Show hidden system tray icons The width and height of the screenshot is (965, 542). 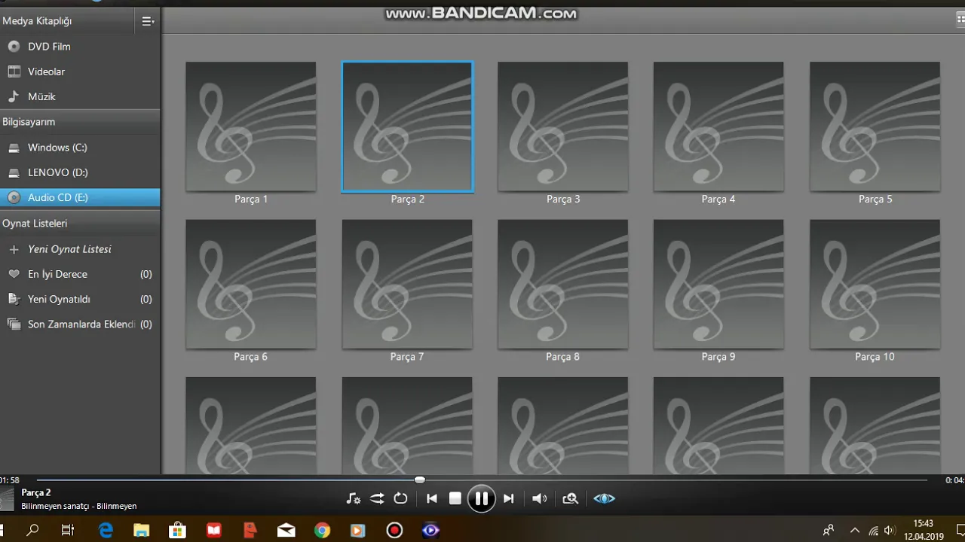[855, 530]
